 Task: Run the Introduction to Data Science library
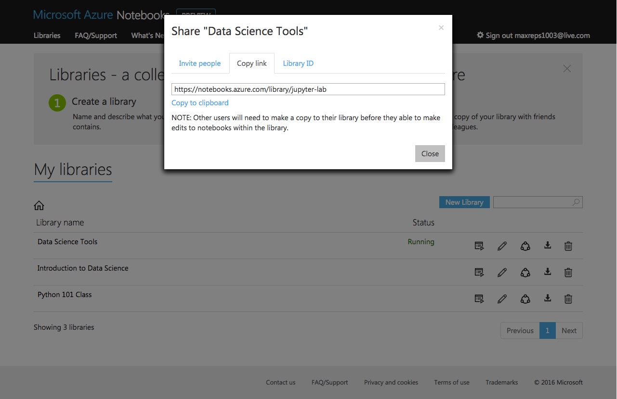tap(479, 273)
